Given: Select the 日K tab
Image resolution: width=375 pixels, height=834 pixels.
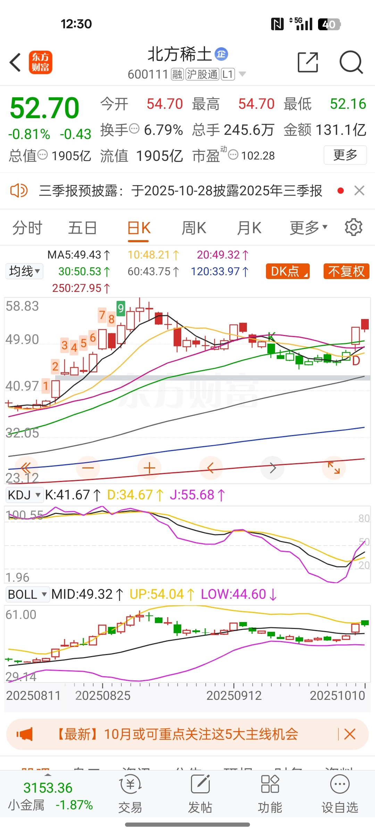Looking at the screenshot, I should (139, 228).
